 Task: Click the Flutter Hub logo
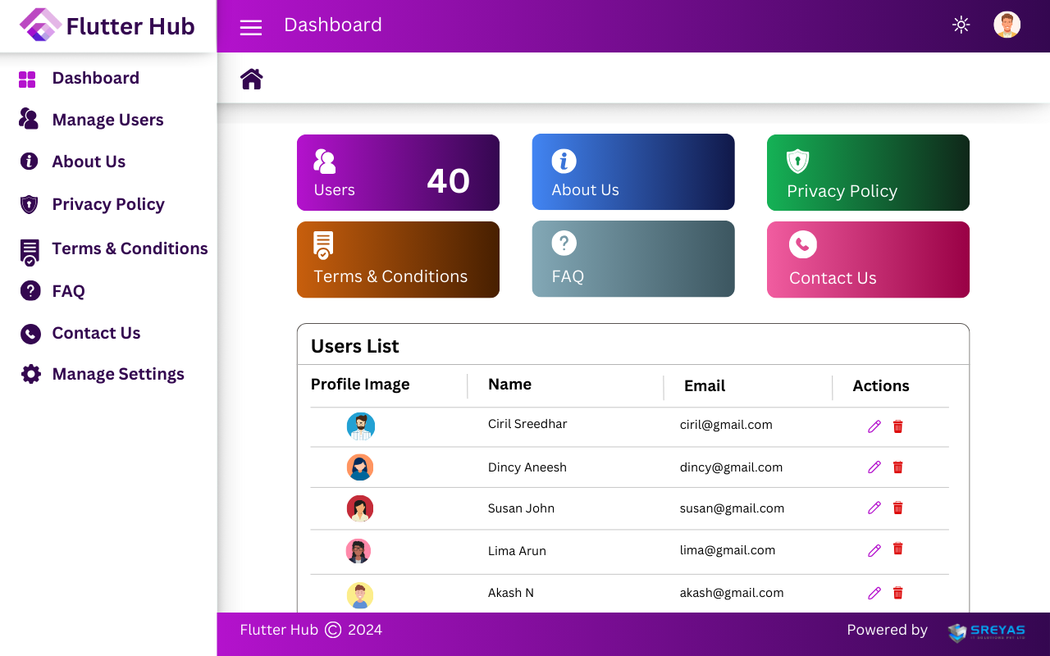[x=107, y=26]
